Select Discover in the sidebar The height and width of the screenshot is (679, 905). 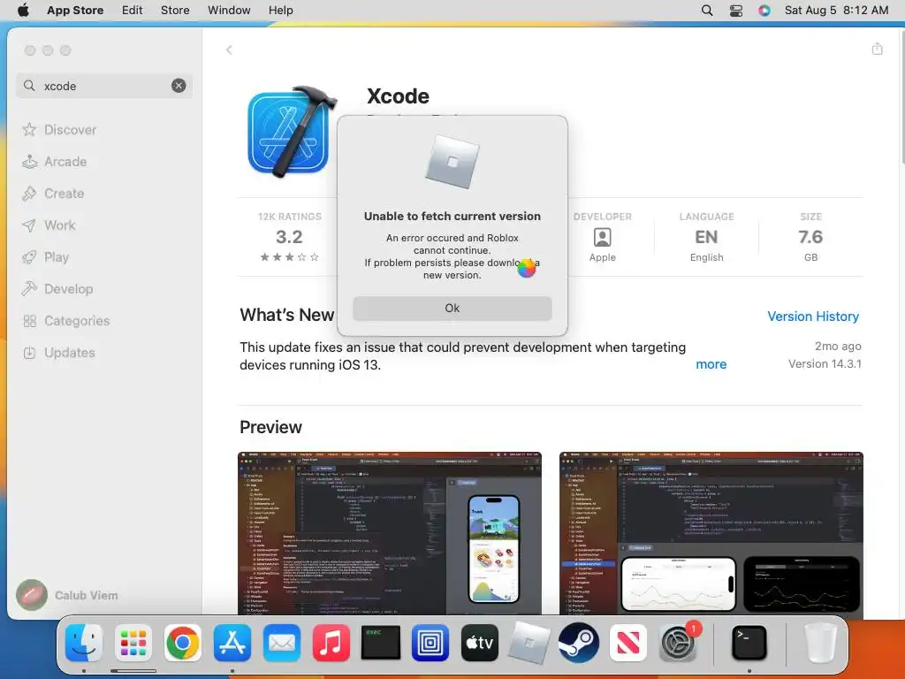coord(59,130)
